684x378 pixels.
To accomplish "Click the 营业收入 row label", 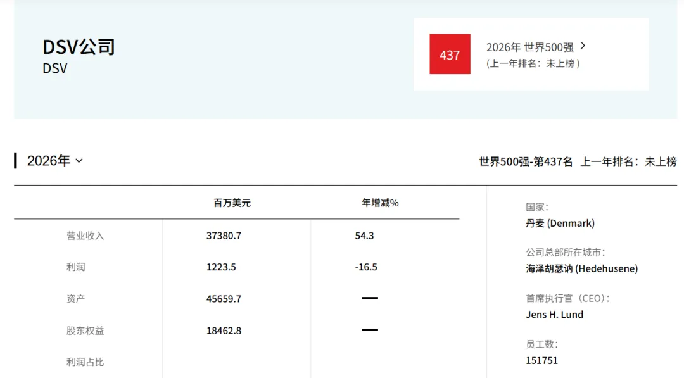I will click(x=85, y=236).
